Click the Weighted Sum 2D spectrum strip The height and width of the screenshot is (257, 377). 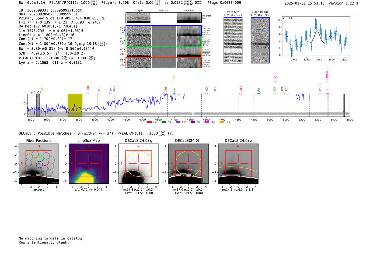(164, 18)
